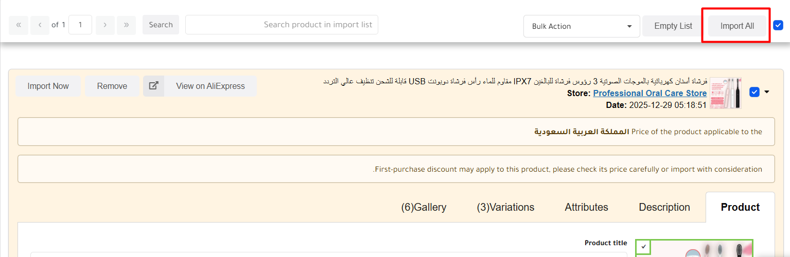Select the Attributes tab
Viewport: 790px width, 257px height.
586,207
